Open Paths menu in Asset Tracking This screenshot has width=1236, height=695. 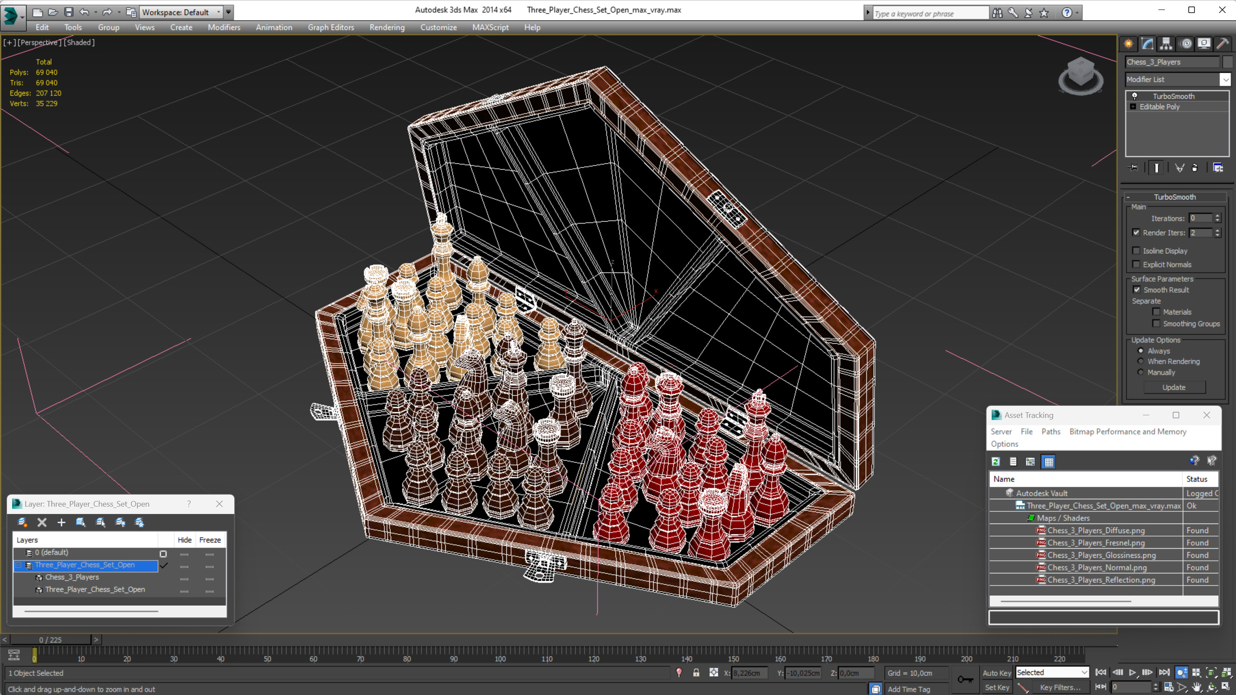tap(1051, 432)
